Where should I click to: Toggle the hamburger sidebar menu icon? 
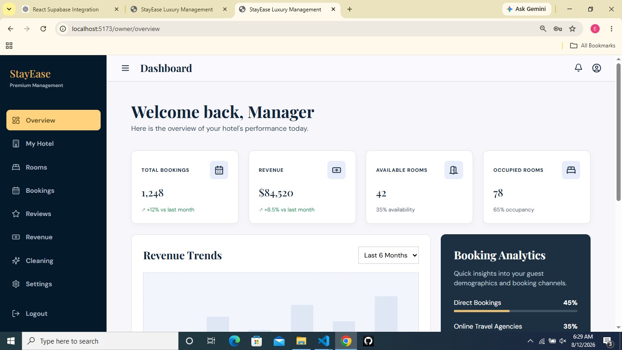point(125,68)
